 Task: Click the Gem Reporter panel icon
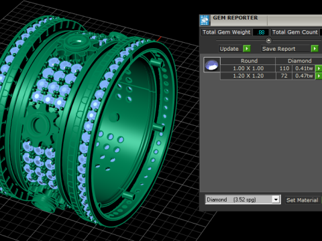(x=205, y=20)
